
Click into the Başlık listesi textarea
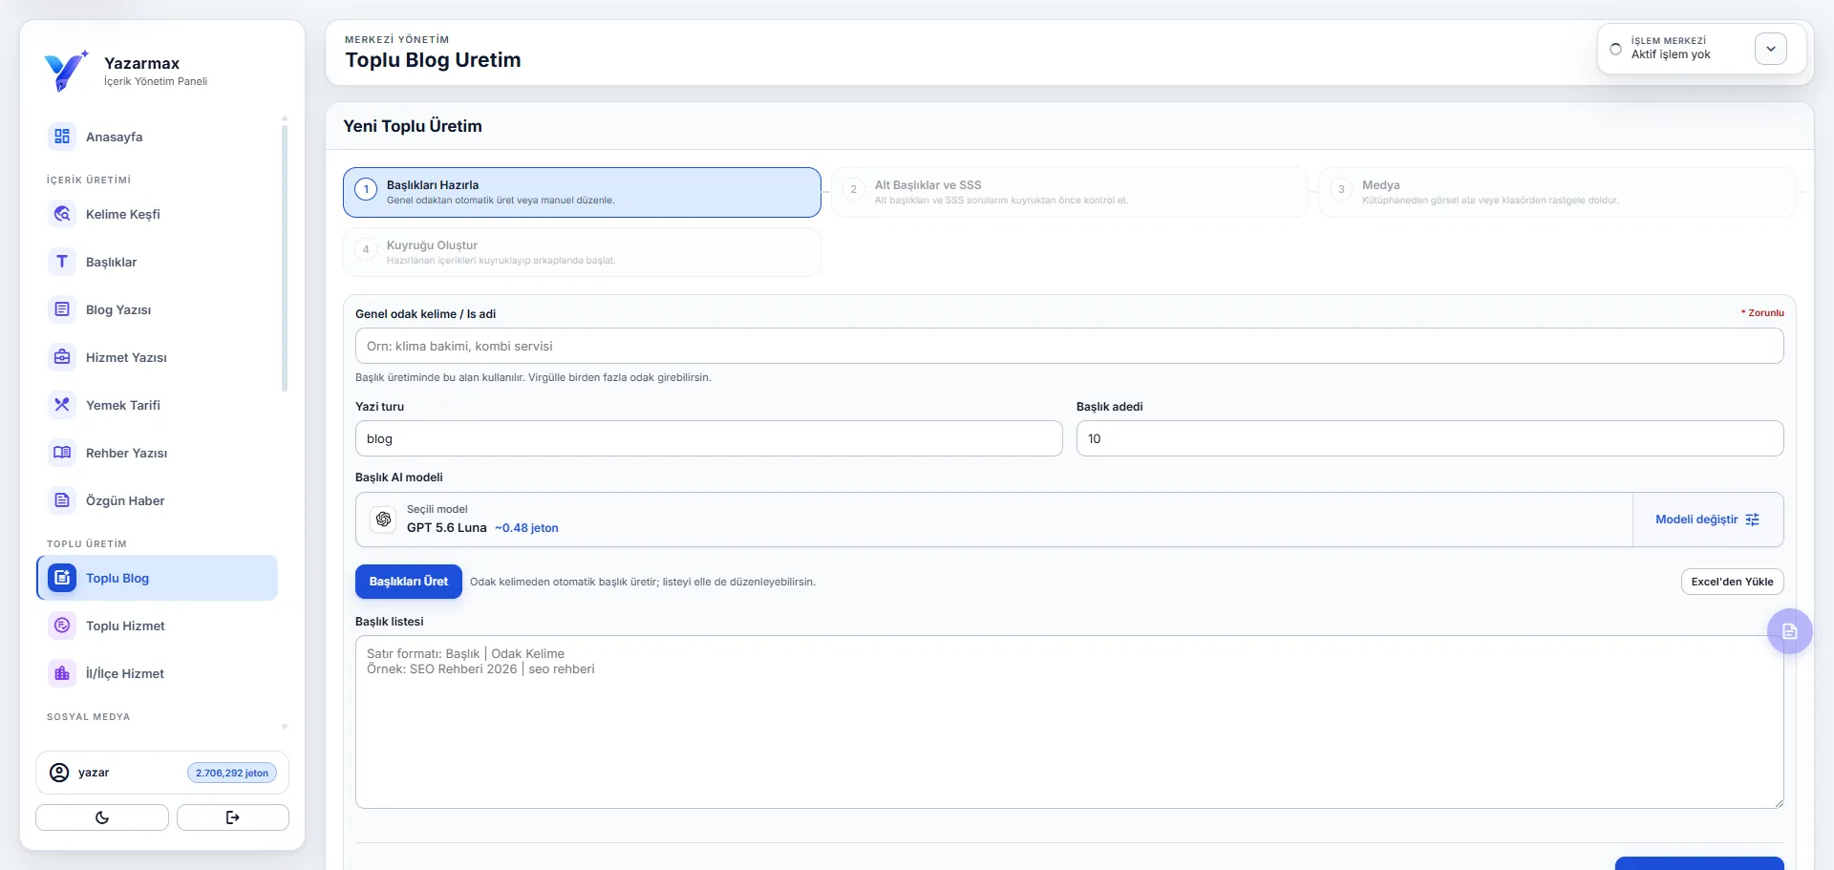(x=1069, y=722)
